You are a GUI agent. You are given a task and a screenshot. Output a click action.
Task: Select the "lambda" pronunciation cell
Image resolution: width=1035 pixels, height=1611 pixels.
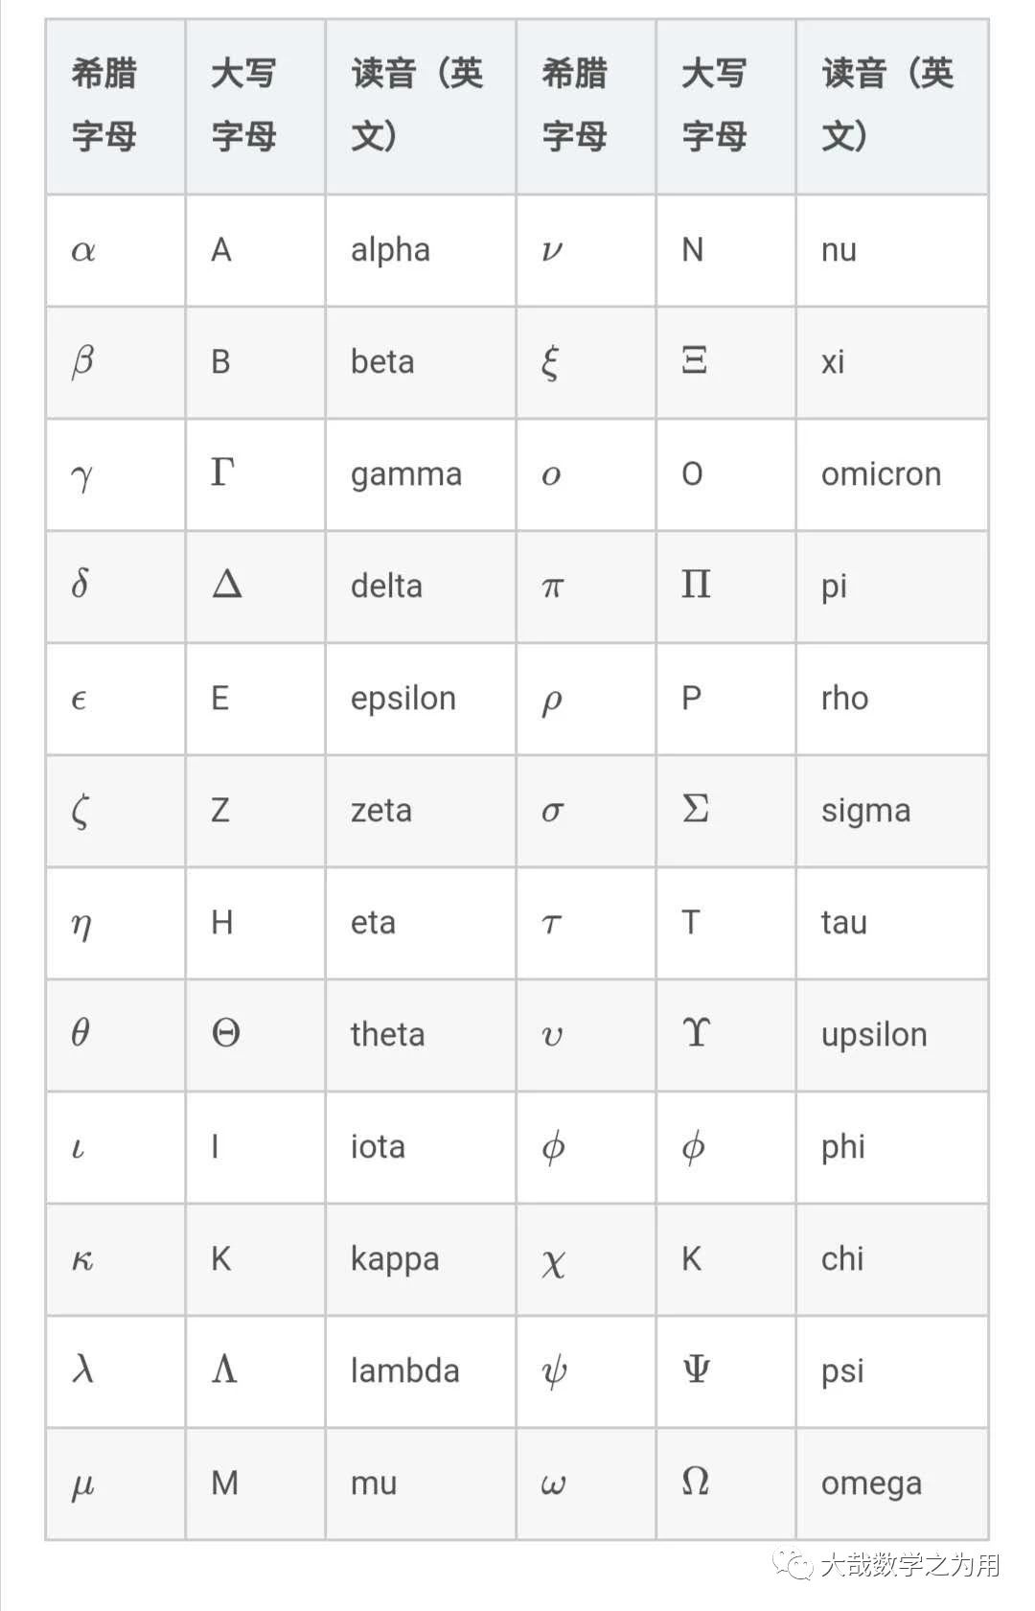coord(404,1370)
